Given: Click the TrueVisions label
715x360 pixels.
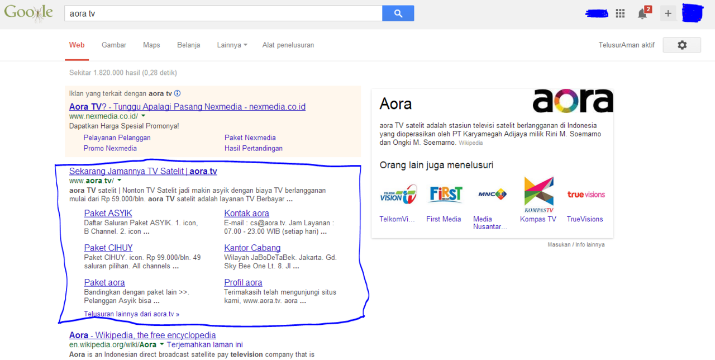Looking at the screenshot, I should pyautogui.click(x=585, y=219).
